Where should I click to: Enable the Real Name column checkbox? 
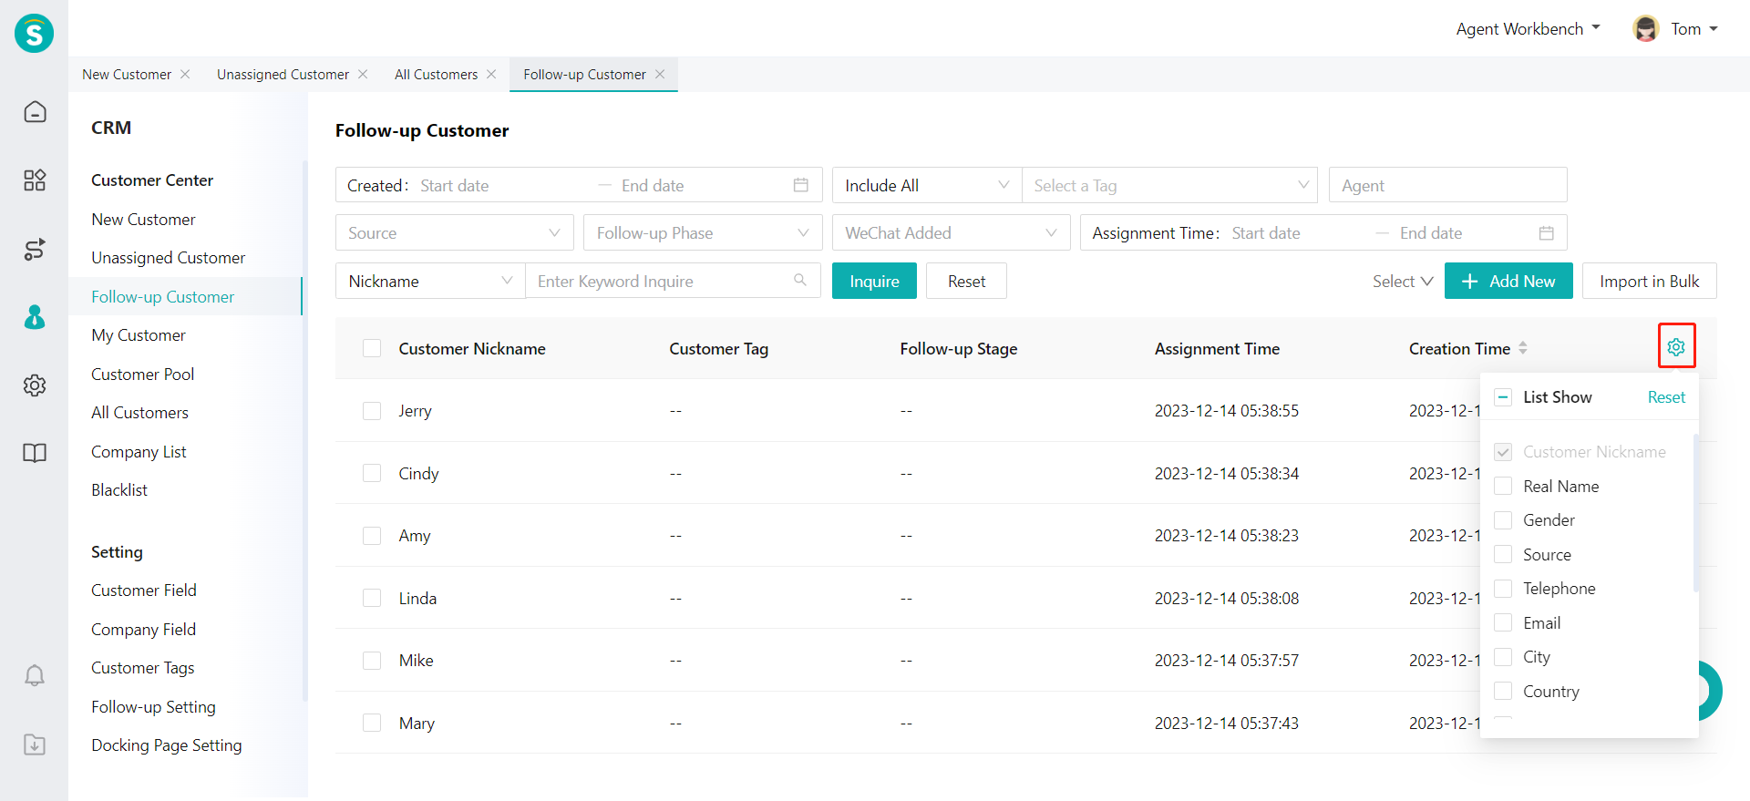point(1503,486)
